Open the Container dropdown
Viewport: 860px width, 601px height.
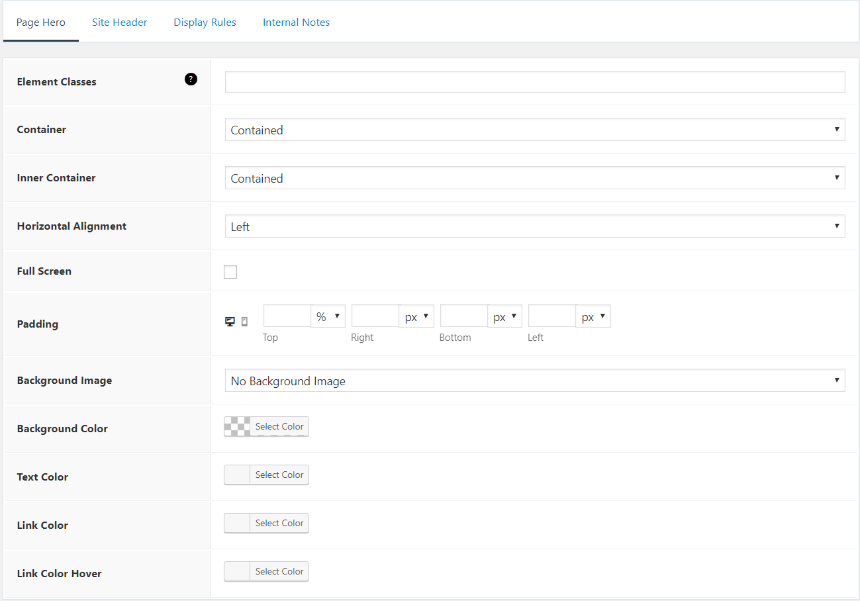[x=535, y=130]
